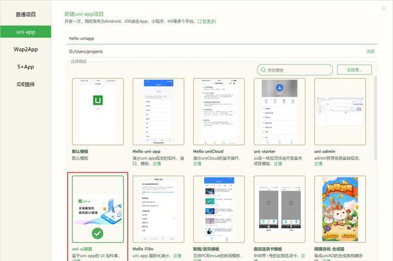Choose the Hello uniCloud template thumbnail

coord(219,112)
